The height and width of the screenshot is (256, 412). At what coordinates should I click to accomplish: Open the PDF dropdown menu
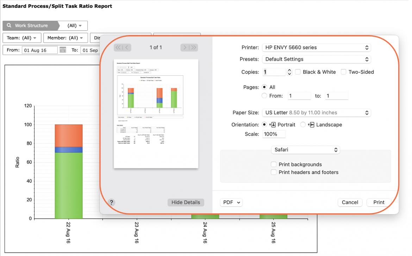coord(231,202)
